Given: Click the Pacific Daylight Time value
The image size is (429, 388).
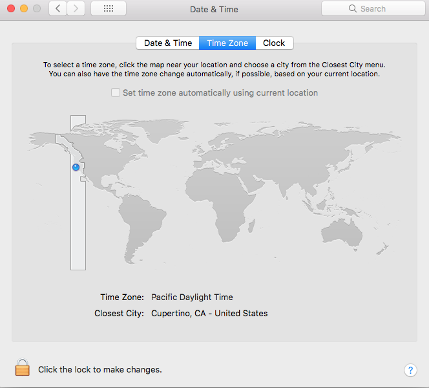Looking at the screenshot, I should click(x=192, y=297).
